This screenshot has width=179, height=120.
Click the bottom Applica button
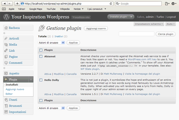click(x=73, y=108)
